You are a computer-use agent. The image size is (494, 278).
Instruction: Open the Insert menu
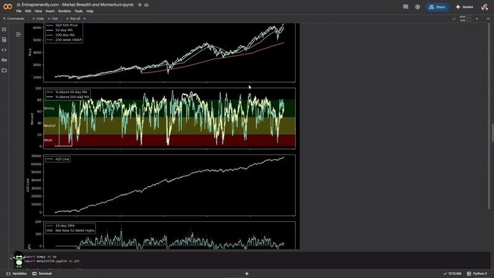50,11
